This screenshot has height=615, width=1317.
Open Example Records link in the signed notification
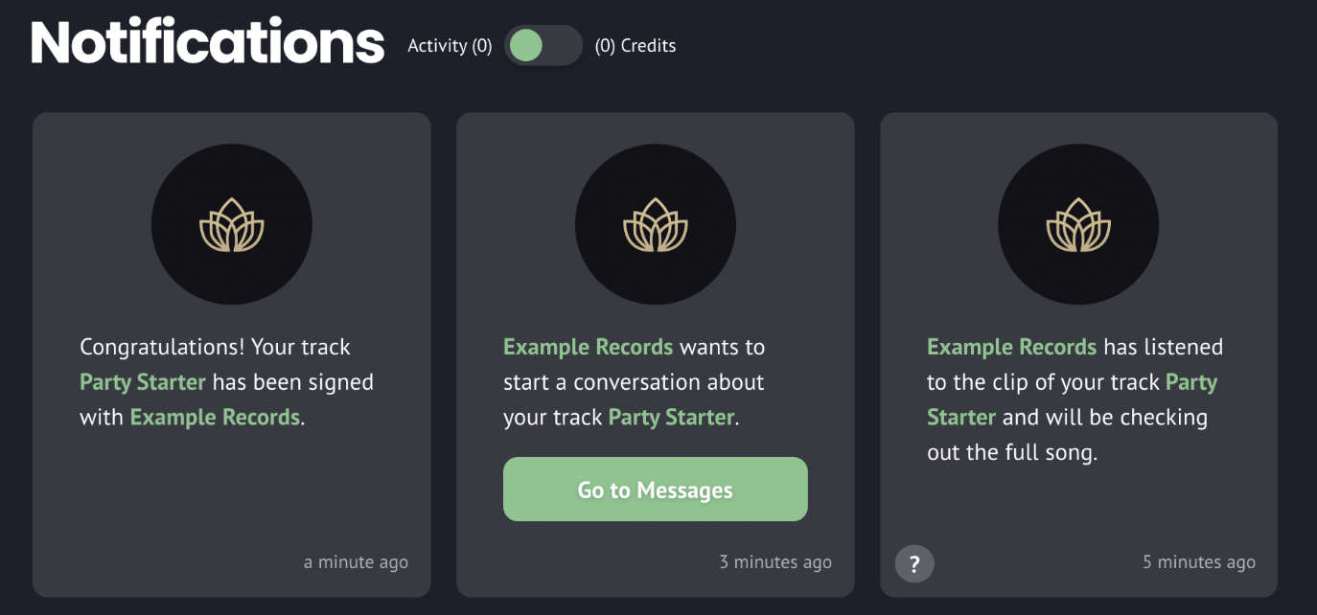[215, 418]
